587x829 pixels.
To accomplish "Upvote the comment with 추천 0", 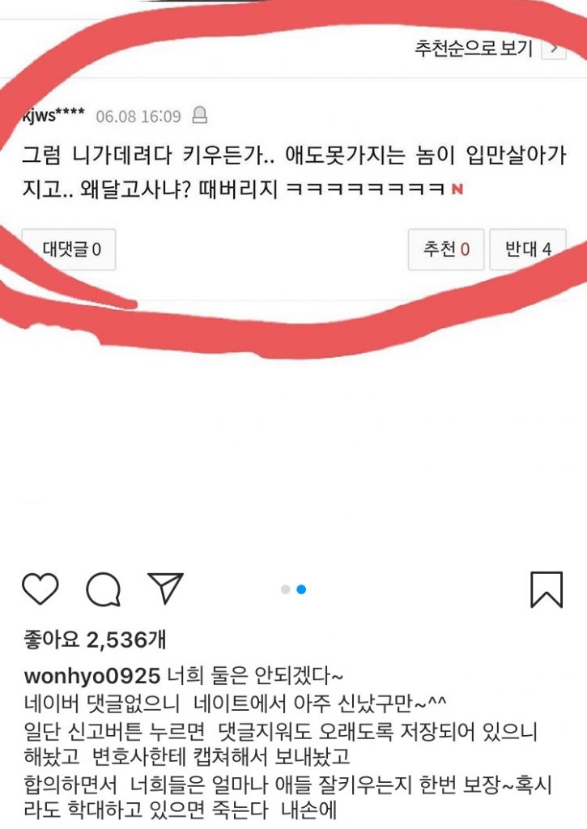I will click(x=446, y=249).
